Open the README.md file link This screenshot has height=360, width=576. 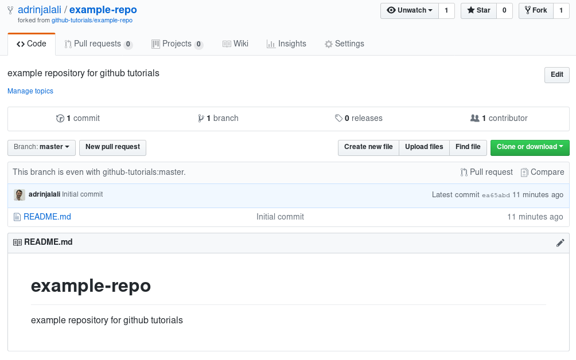point(48,217)
